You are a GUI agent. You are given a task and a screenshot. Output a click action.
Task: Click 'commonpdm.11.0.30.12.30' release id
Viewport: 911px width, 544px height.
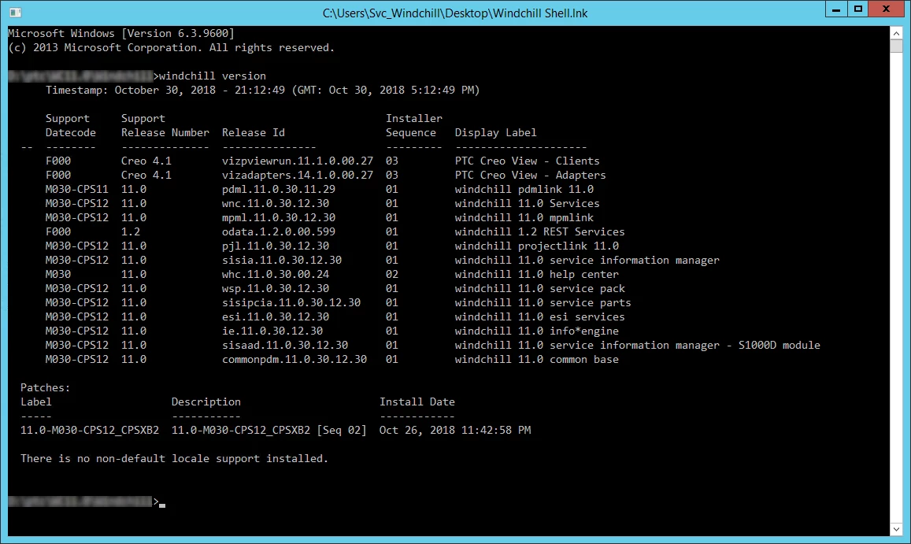click(294, 359)
